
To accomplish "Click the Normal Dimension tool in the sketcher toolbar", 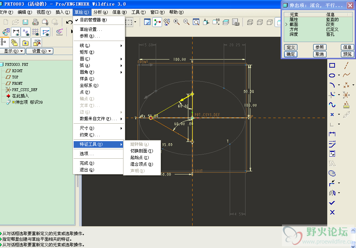I will tap(332, 134).
